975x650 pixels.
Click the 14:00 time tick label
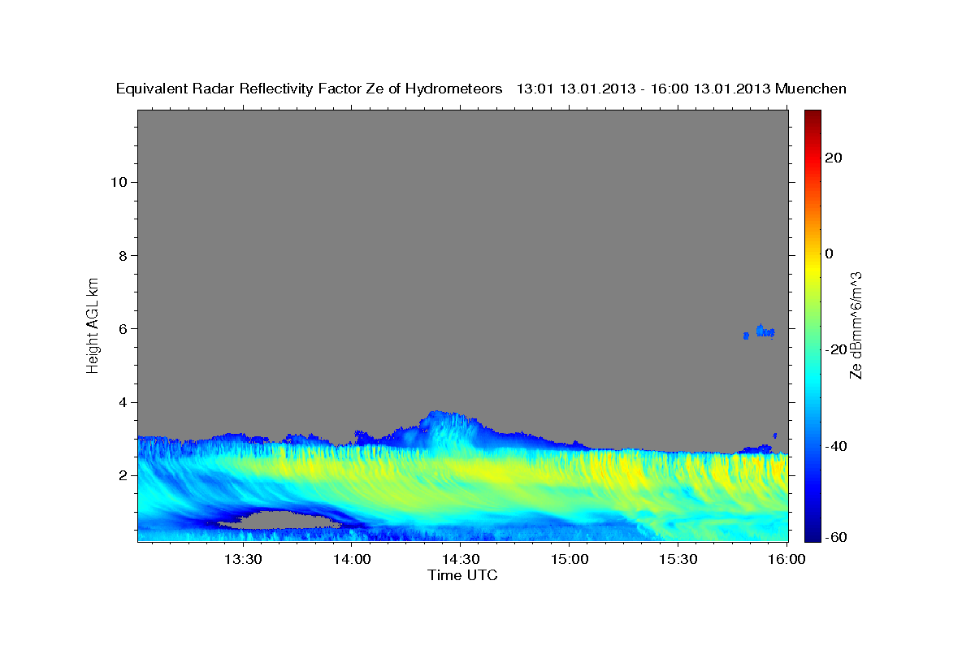coord(352,559)
